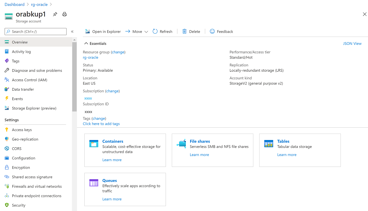Viewport: 368px width, 211px height.
Task: Click the Delete trash icon
Action: click(184, 32)
